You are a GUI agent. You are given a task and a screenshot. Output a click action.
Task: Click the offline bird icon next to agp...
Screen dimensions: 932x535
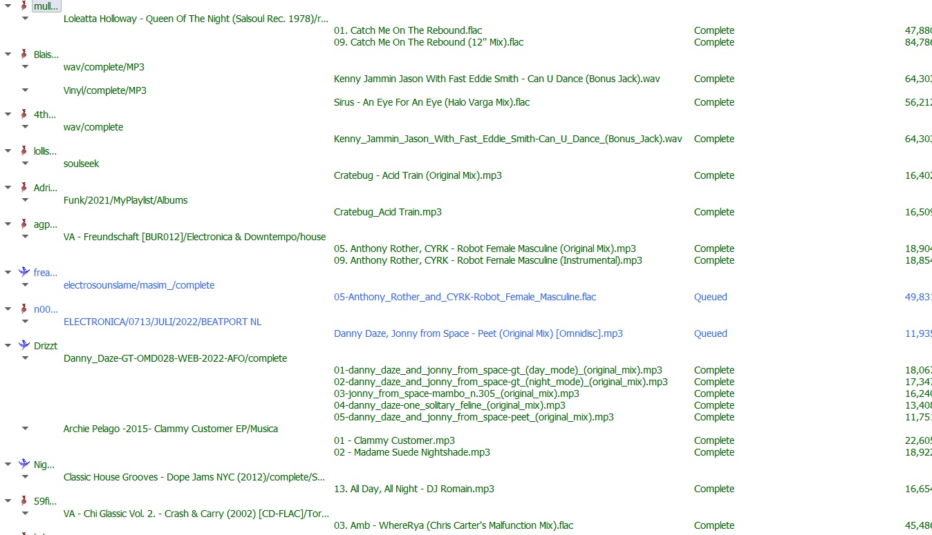pyautogui.click(x=24, y=224)
